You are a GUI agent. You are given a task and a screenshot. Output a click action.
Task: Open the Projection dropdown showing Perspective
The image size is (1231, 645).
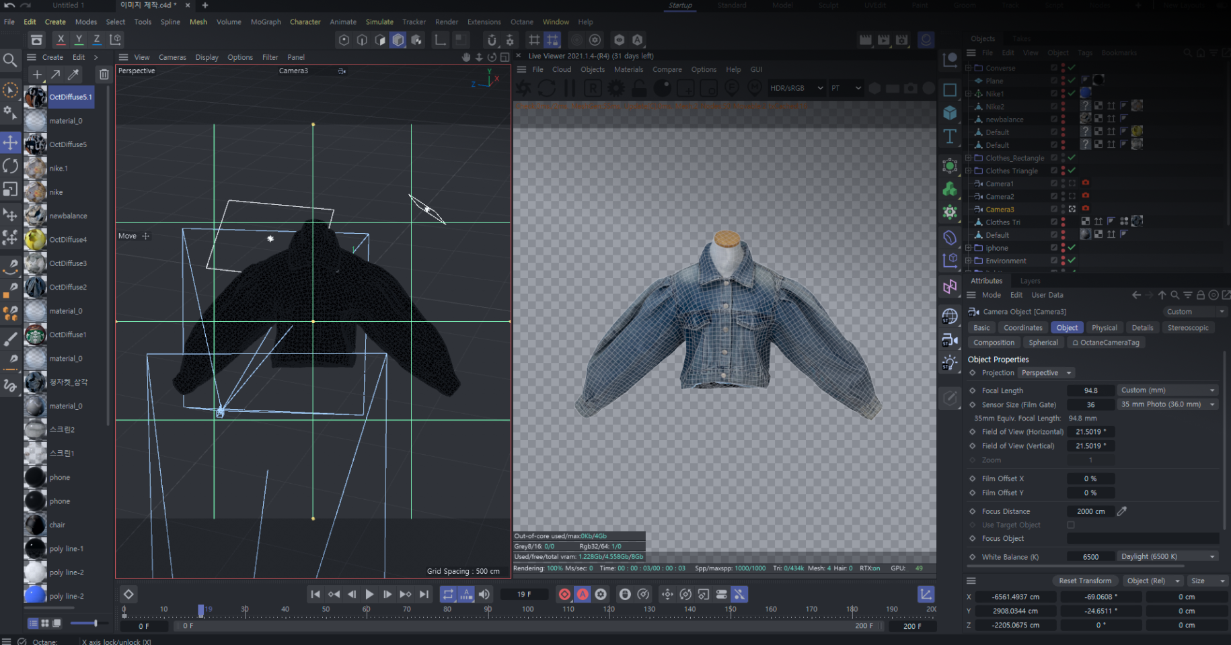(1045, 372)
